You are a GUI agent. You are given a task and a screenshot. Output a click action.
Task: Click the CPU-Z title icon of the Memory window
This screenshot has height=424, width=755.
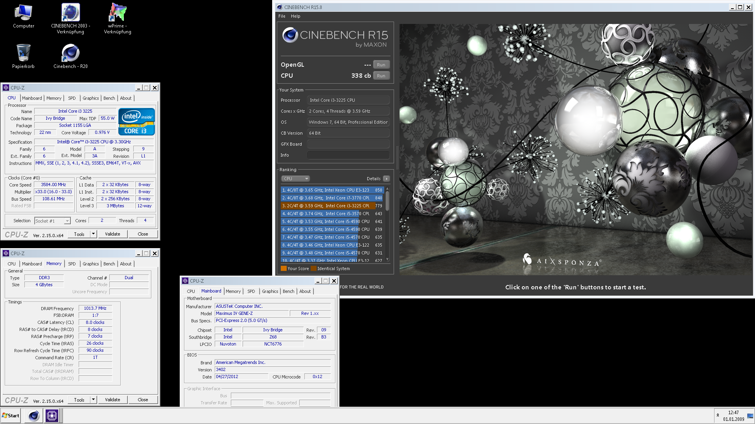pos(6,253)
